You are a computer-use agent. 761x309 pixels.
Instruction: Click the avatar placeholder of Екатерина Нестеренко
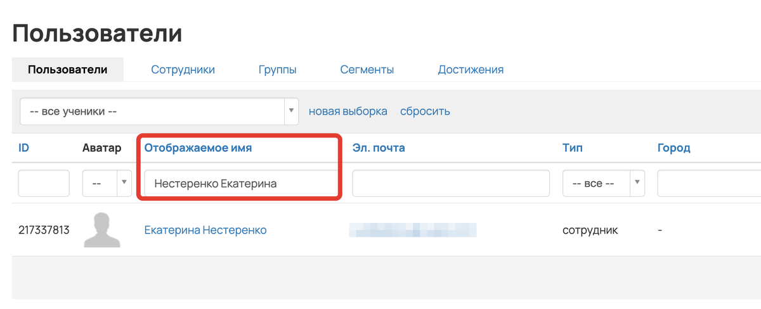pyautogui.click(x=103, y=230)
